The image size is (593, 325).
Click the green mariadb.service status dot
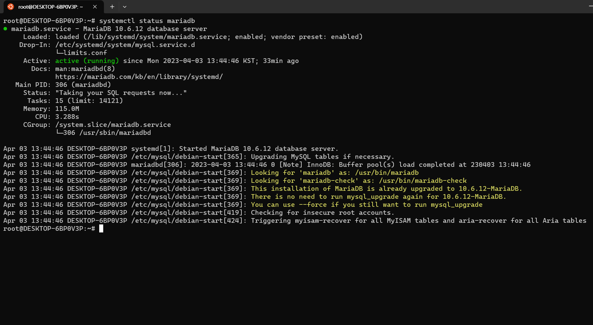click(x=5, y=29)
